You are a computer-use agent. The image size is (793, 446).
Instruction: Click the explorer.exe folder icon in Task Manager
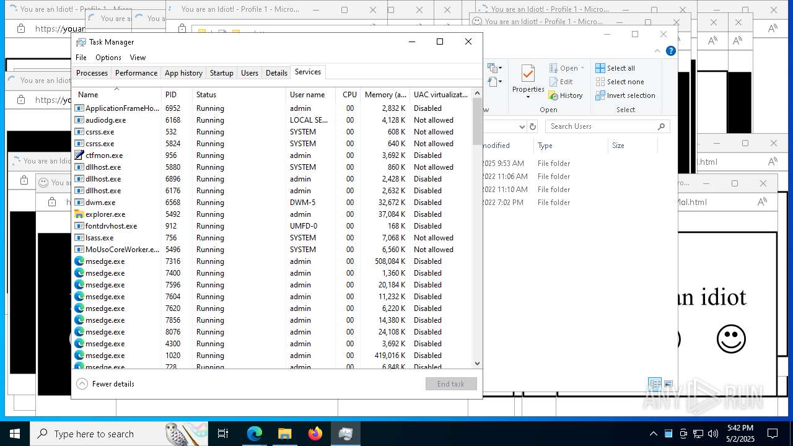[x=79, y=214]
